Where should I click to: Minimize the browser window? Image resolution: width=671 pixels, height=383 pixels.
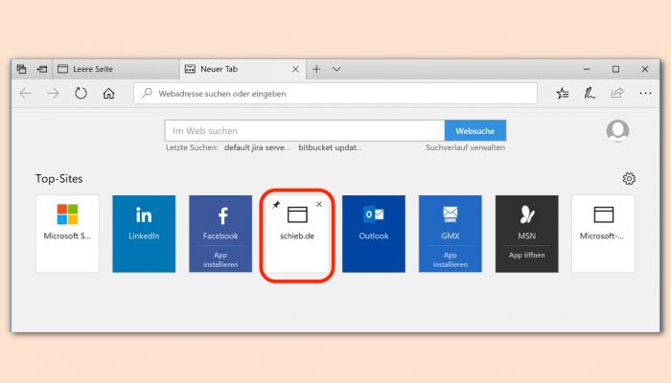coord(587,69)
